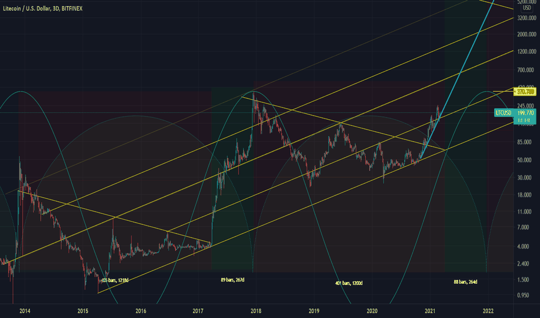This screenshot has width=540, height=318.
Task: Click the 1200.000 price axis label
Action: point(527,51)
